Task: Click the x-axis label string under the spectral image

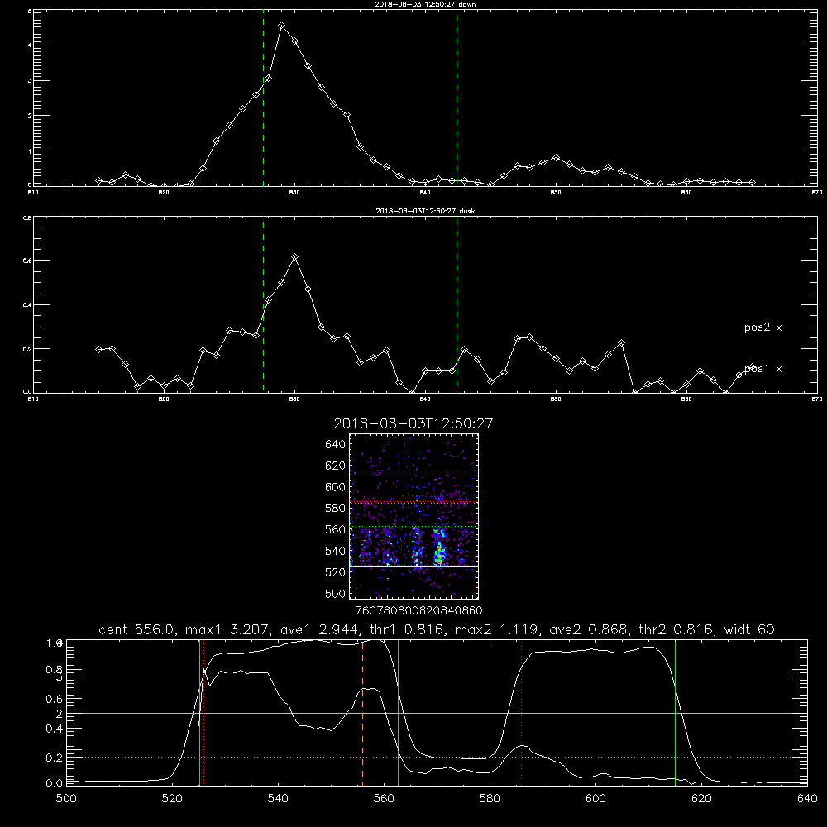Action: coord(419,611)
